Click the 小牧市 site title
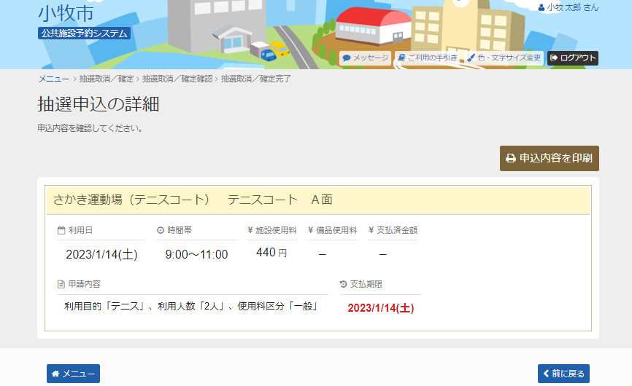Image resolution: width=632 pixels, height=386 pixels. click(x=65, y=13)
